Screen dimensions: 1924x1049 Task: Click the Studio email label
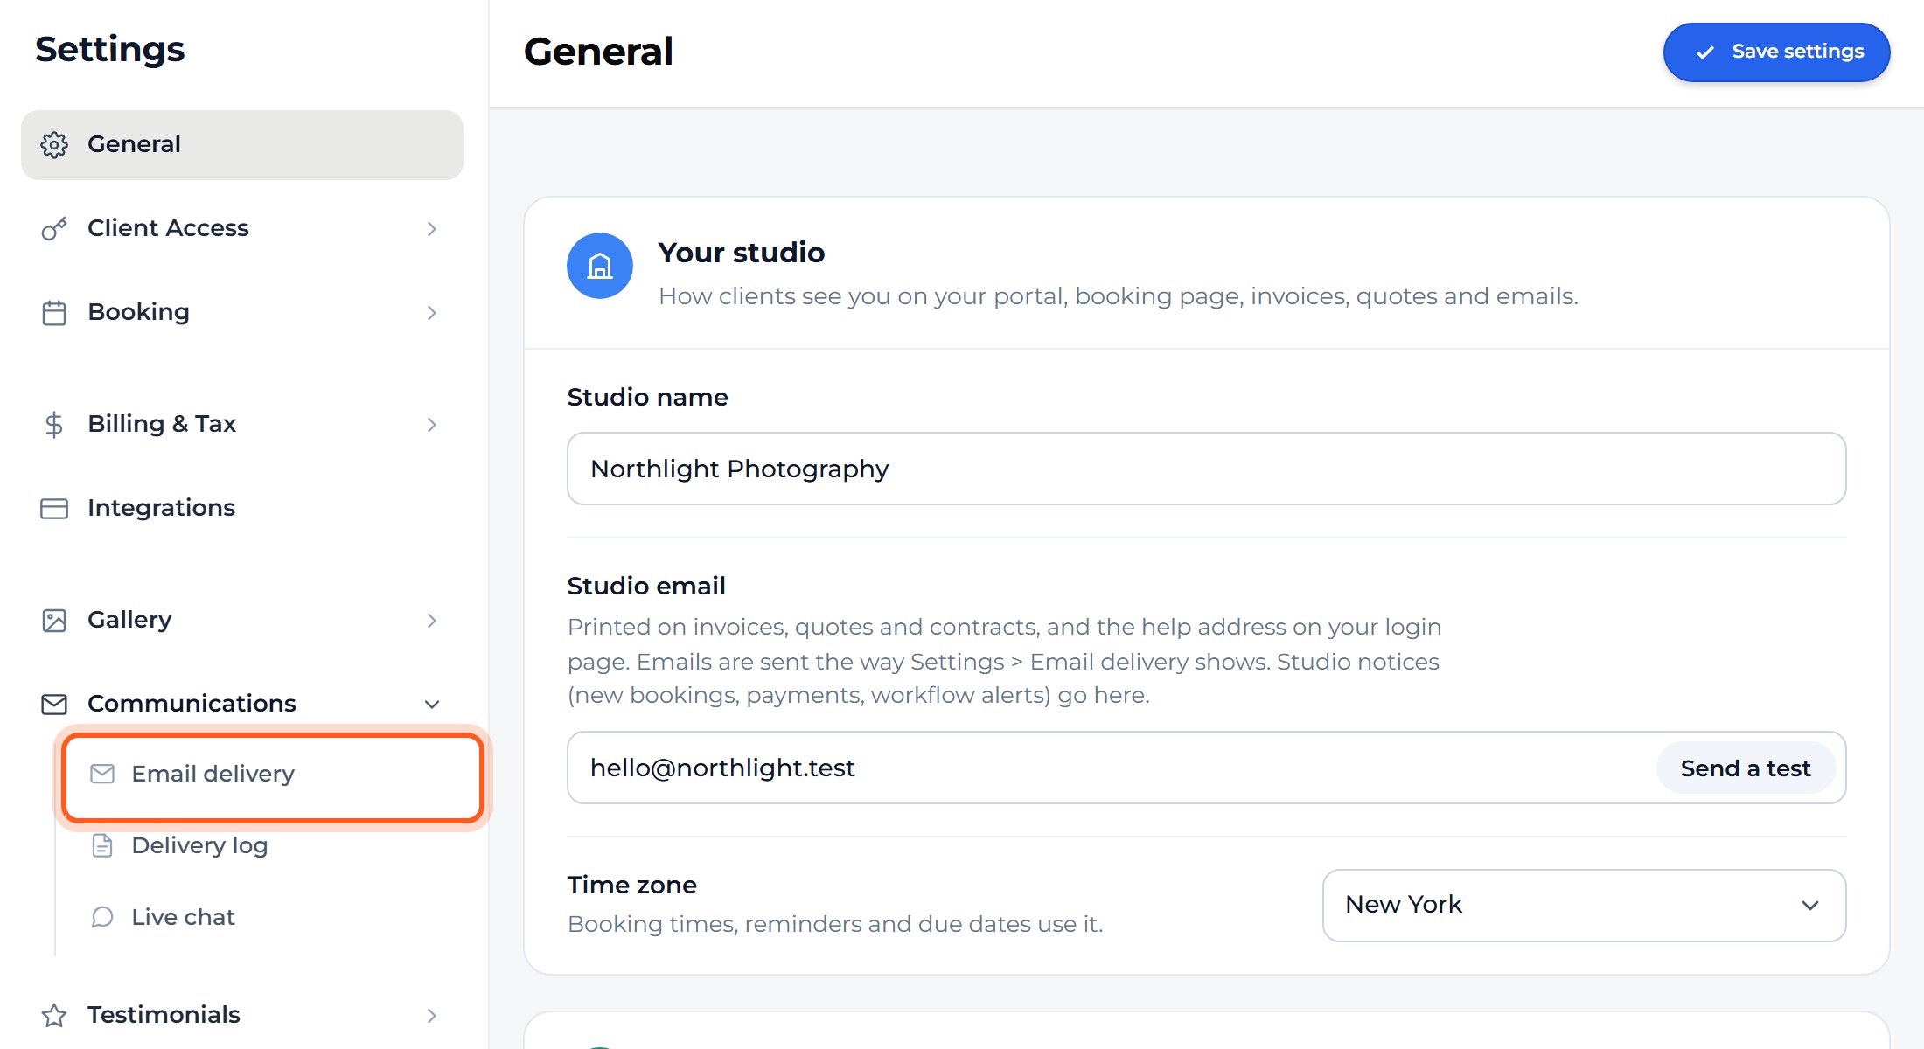pos(646,586)
